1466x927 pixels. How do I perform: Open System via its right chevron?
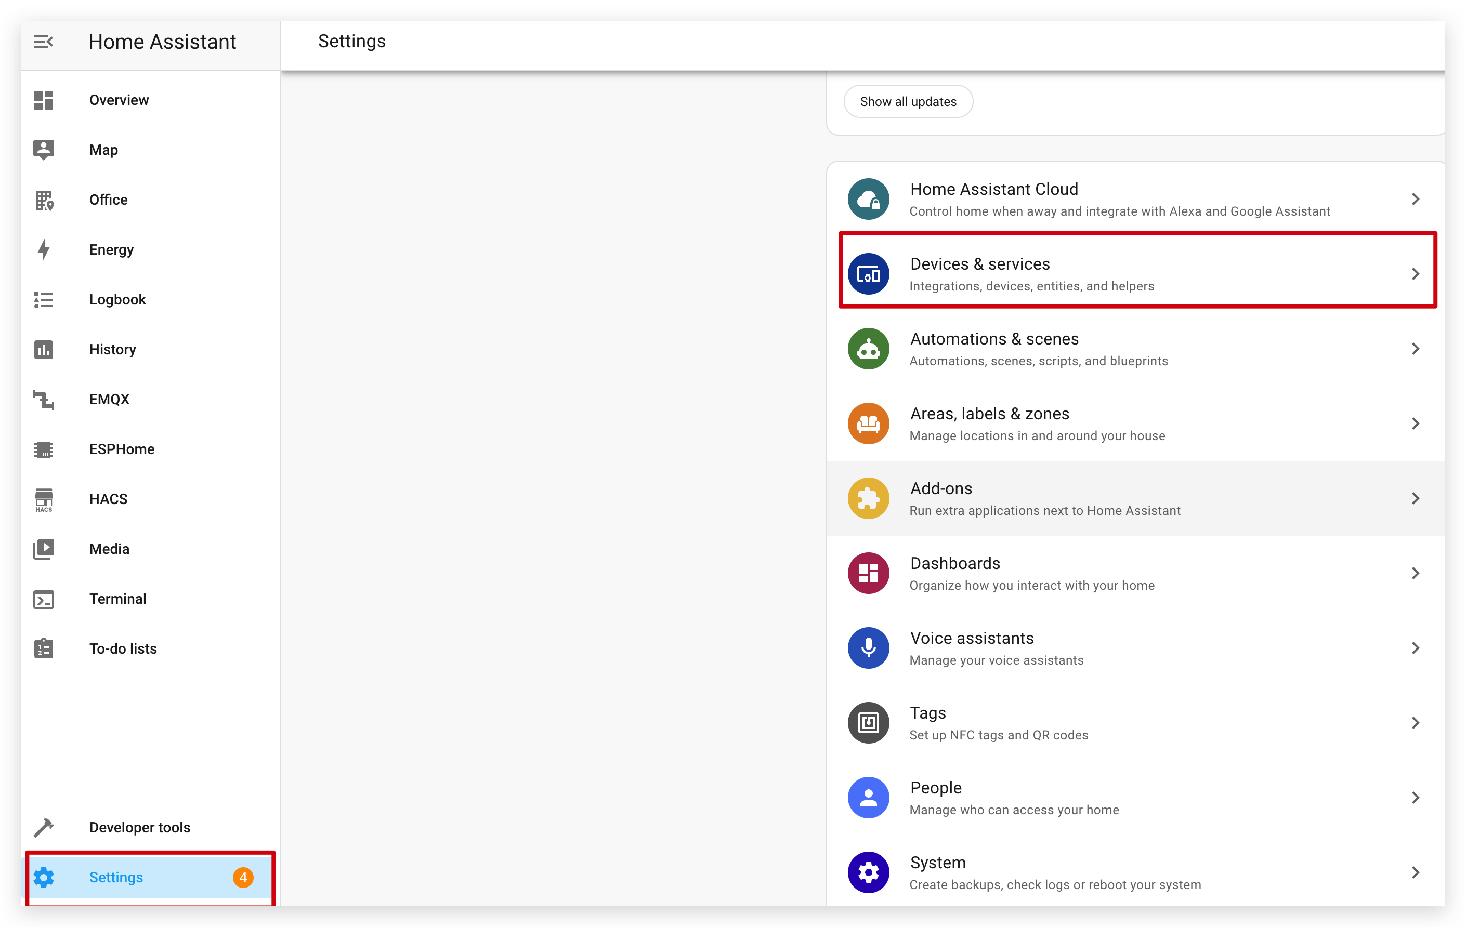(1416, 872)
